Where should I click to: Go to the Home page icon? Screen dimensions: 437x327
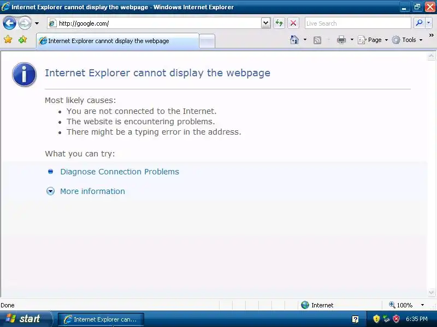point(294,40)
